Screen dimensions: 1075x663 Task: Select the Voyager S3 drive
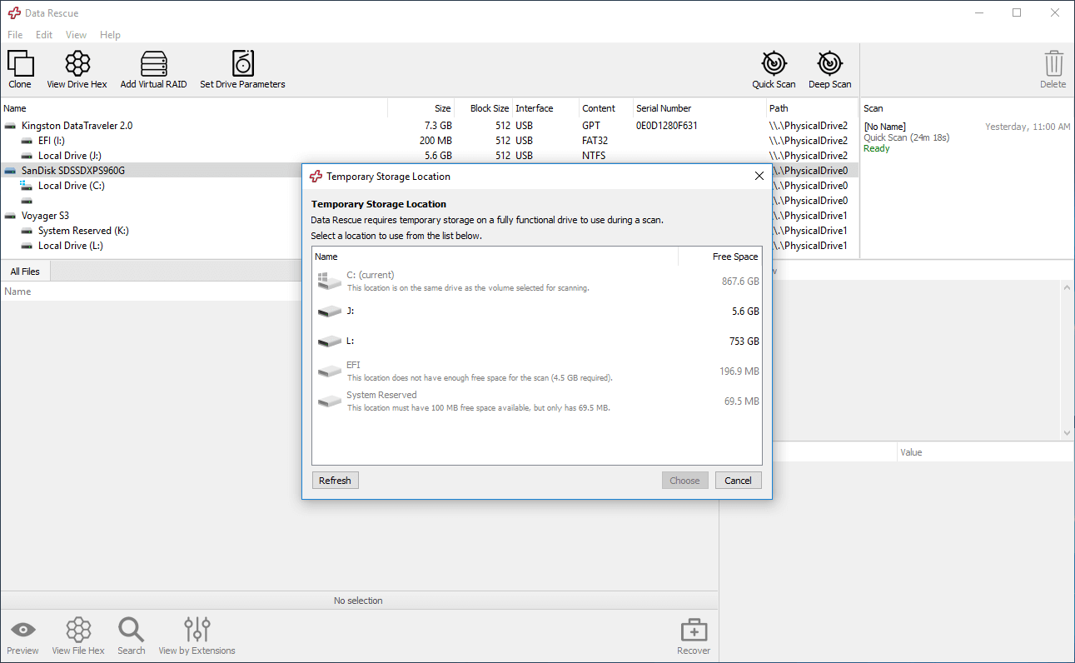[45, 216]
